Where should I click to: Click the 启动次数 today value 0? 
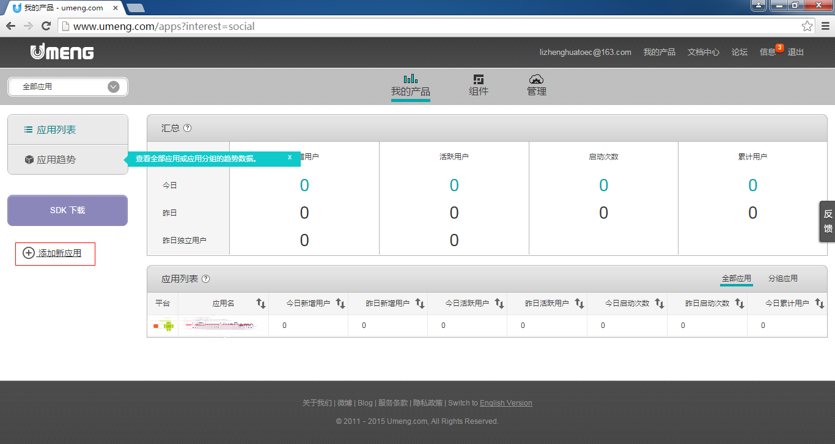click(603, 185)
